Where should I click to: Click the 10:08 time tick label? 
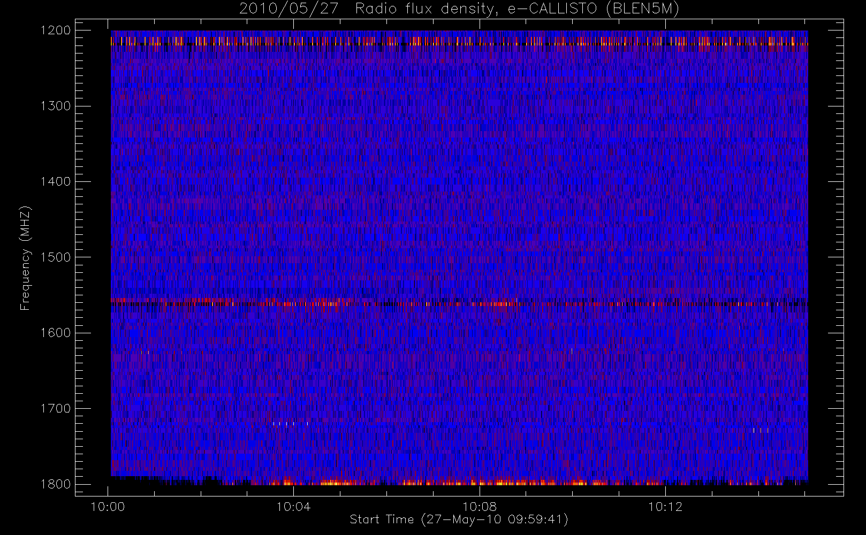point(480,507)
